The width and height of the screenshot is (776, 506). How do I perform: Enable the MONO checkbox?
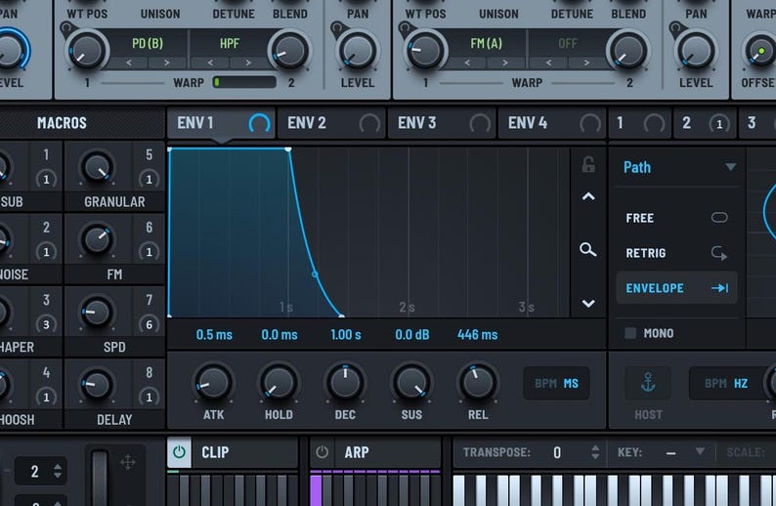pyautogui.click(x=630, y=333)
